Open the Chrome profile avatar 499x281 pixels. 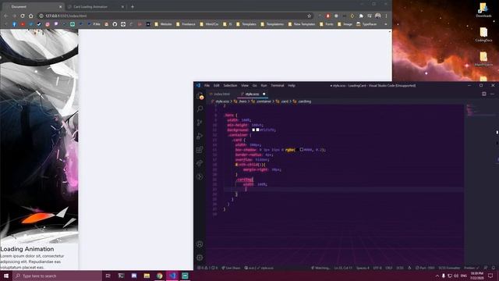pos(377,16)
